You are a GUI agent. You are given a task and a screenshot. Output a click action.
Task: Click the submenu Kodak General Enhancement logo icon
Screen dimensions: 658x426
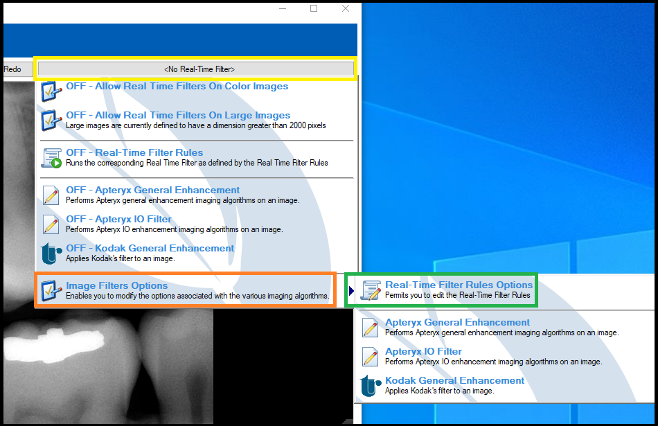coord(371,385)
